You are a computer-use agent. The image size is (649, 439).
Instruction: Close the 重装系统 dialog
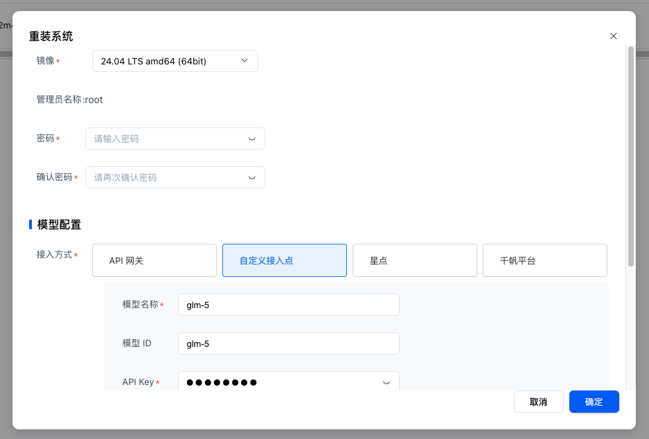[x=614, y=36]
